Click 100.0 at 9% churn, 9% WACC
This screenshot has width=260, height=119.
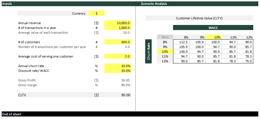coord(197,47)
